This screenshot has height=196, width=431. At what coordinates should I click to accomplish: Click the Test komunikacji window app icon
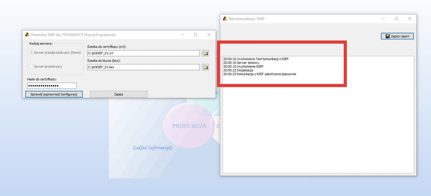click(x=225, y=19)
